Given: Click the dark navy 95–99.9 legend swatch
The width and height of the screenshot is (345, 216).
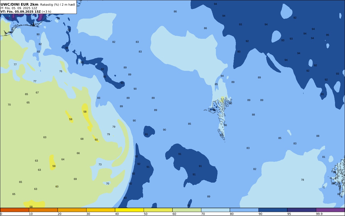Looking at the screenshot, I should pyautogui.click(x=302, y=210).
